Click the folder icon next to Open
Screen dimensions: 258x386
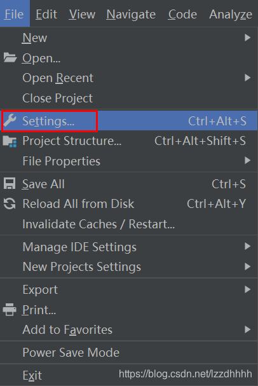point(10,58)
